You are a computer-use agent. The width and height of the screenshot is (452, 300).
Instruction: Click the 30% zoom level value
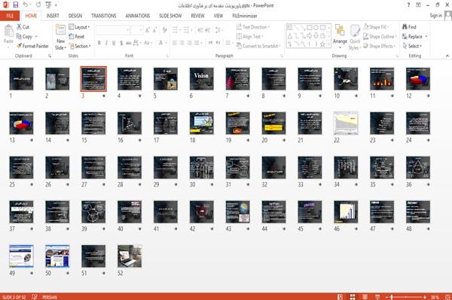click(435, 297)
